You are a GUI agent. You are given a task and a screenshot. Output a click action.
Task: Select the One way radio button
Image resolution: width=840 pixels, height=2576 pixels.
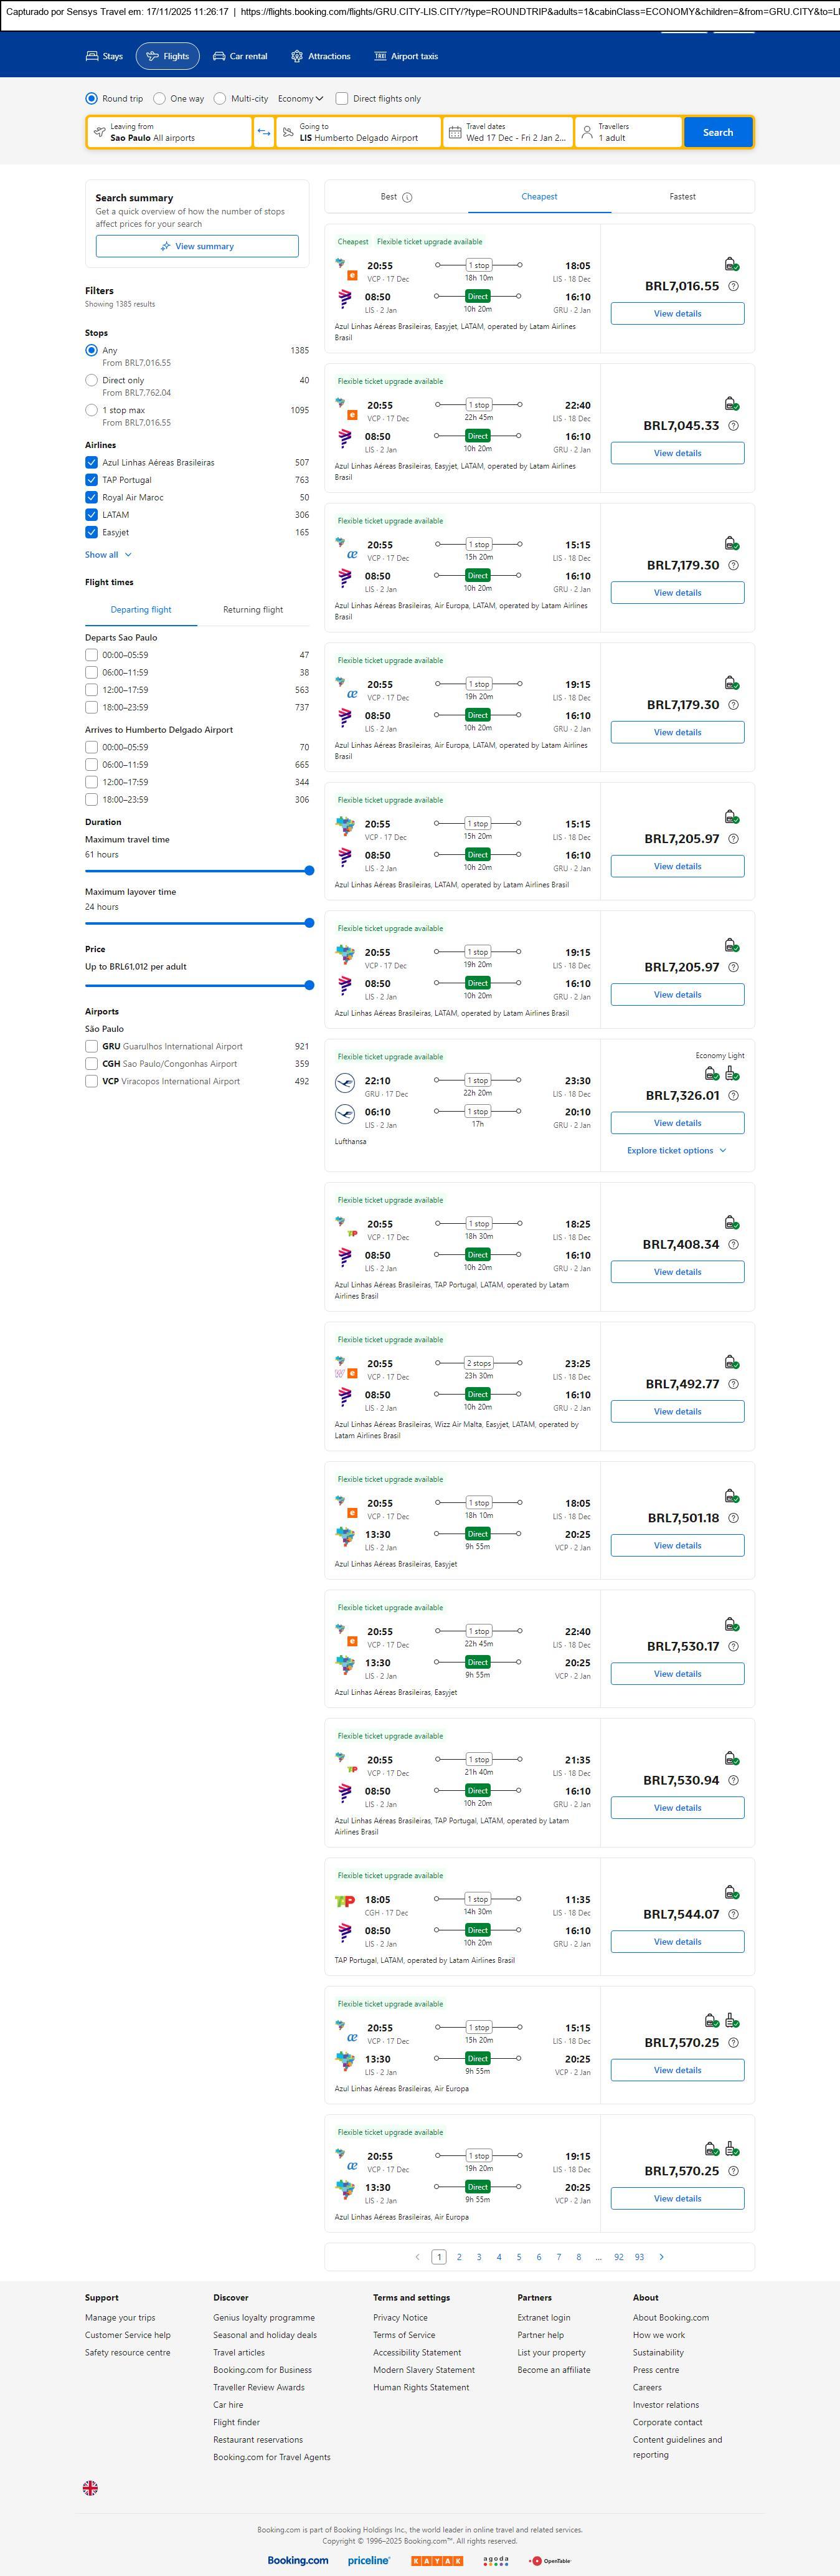click(160, 99)
